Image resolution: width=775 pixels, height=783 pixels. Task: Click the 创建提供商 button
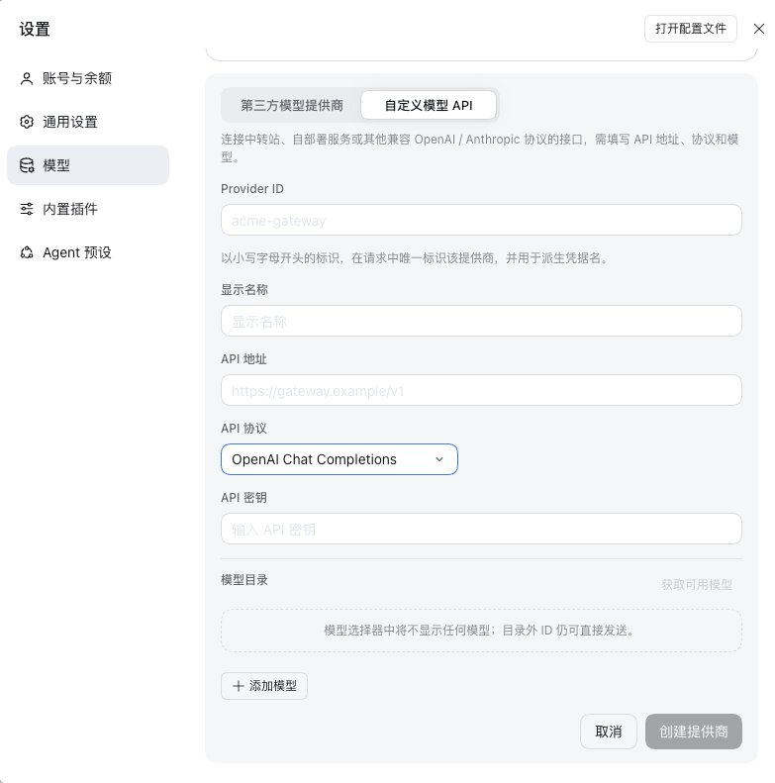694,732
